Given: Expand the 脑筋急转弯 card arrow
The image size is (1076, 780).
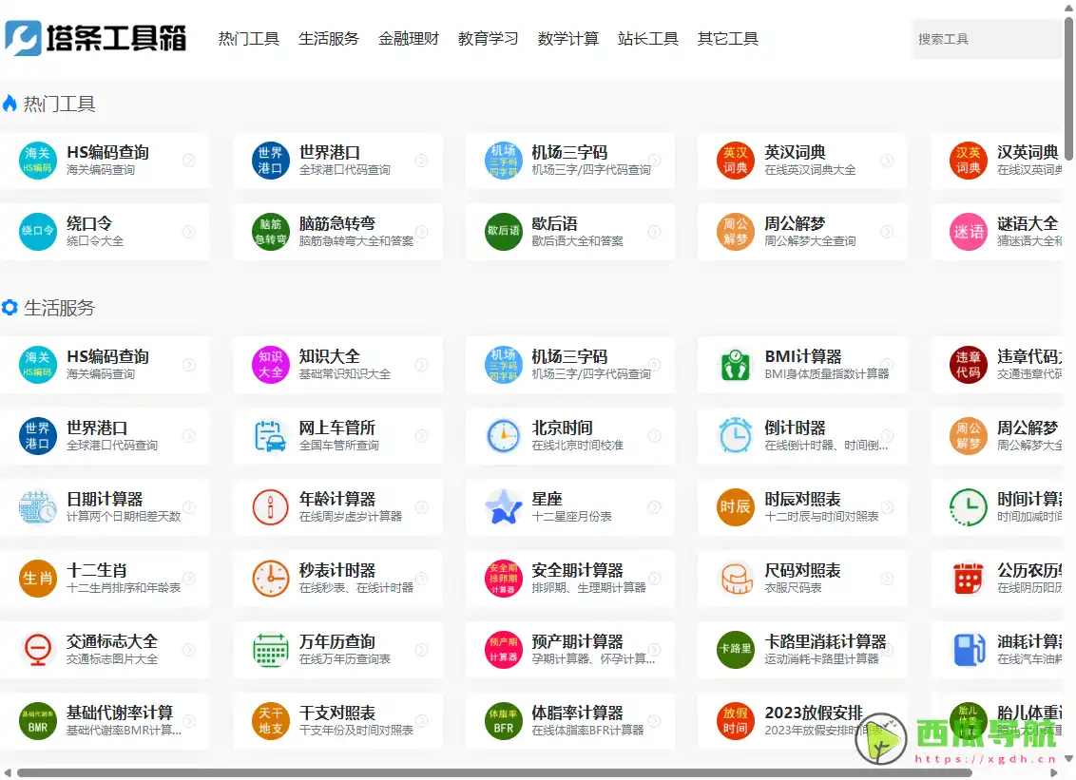Looking at the screenshot, I should pyautogui.click(x=421, y=232).
